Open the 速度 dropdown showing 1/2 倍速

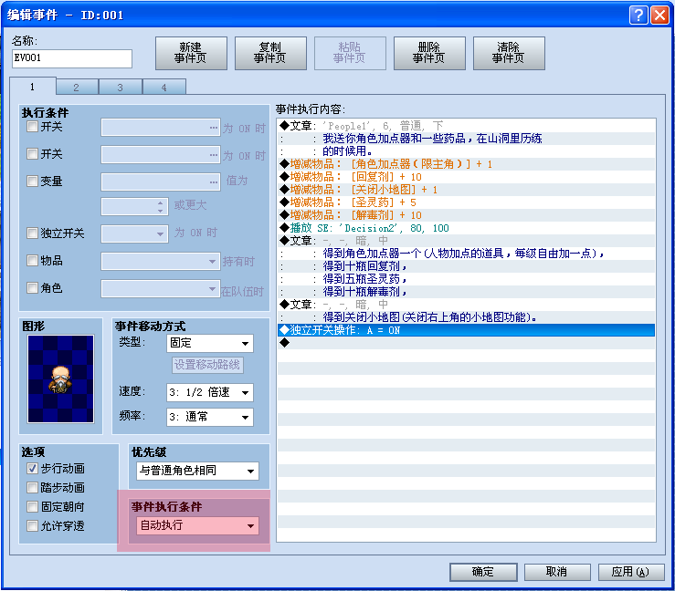[x=210, y=392]
